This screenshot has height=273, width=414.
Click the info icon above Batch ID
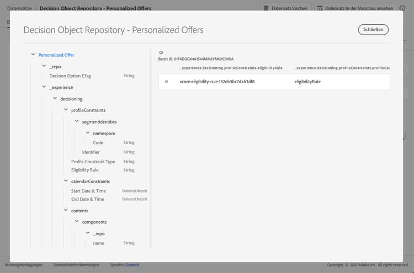[161, 52]
